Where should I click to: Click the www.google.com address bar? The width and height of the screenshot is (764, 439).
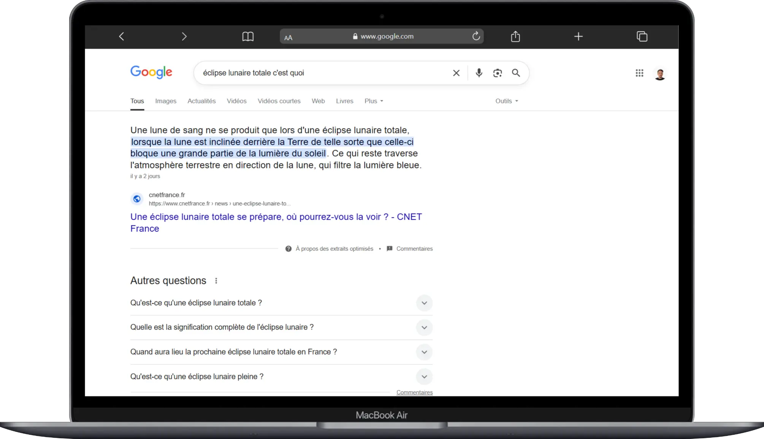(382, 36)
